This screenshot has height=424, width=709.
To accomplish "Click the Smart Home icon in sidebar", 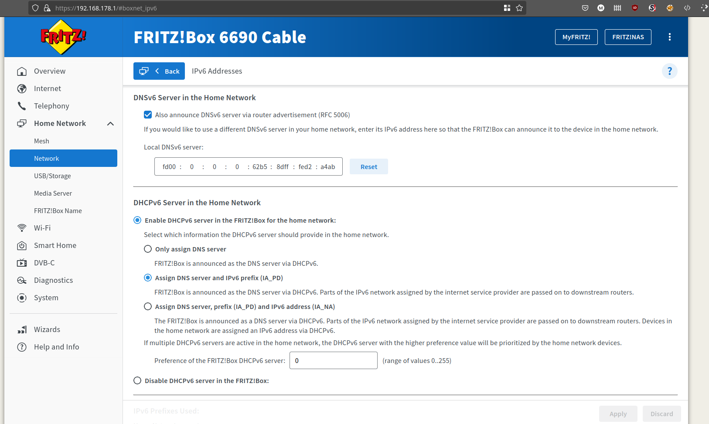I will click(22, 245).
